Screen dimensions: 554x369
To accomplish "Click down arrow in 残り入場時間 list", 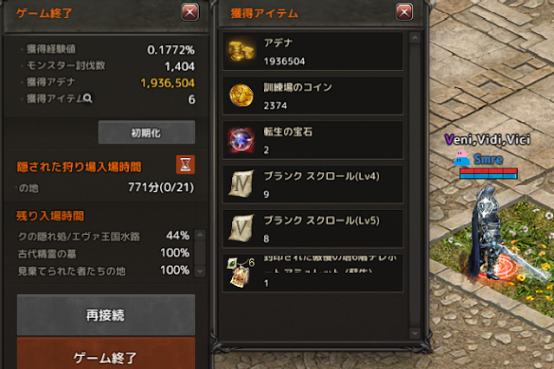I will (200, 271).
